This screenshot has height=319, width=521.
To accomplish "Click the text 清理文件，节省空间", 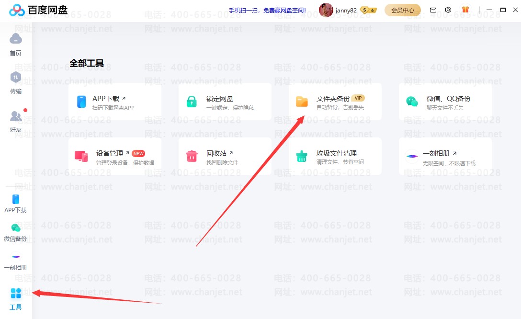I will [x=340, y=162].
